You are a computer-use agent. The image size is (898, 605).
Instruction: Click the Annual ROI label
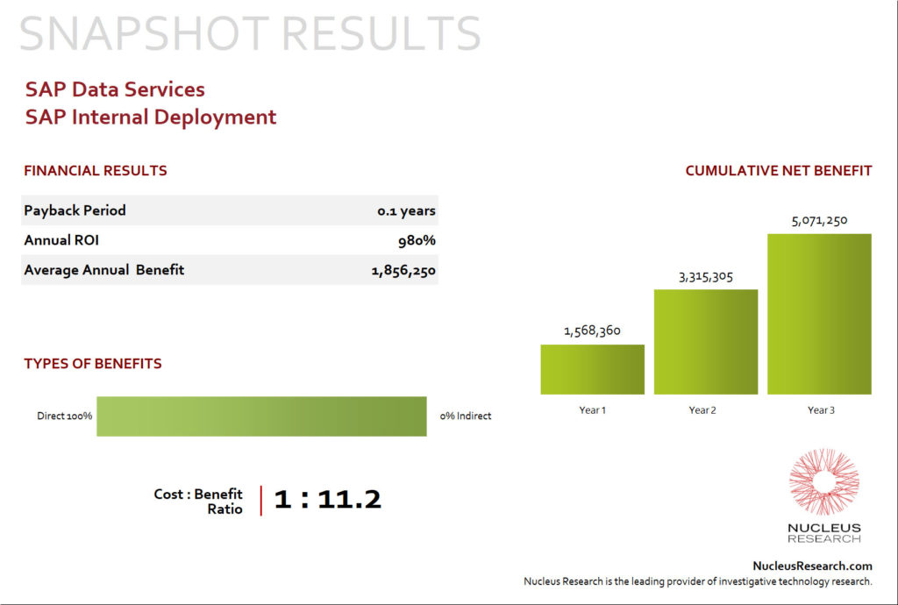[61, 240]
